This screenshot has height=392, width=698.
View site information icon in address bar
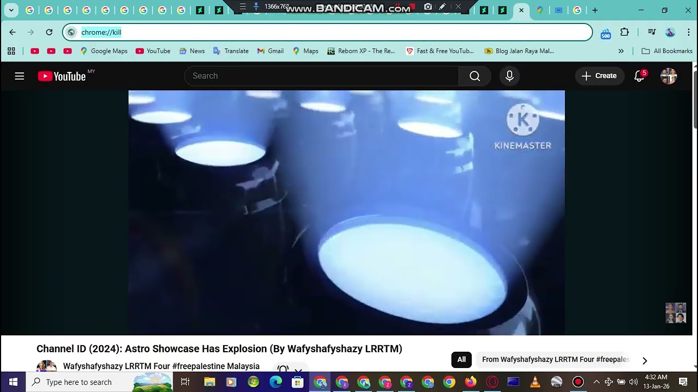pyautogui.click(x=71, y=32)
